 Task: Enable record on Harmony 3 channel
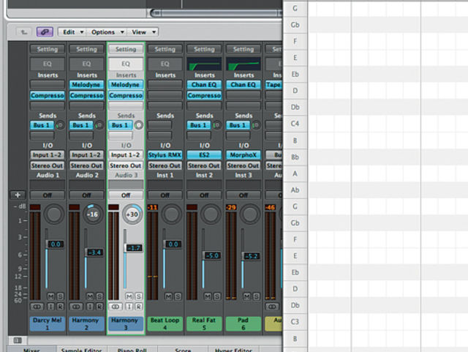click(138, 307)
